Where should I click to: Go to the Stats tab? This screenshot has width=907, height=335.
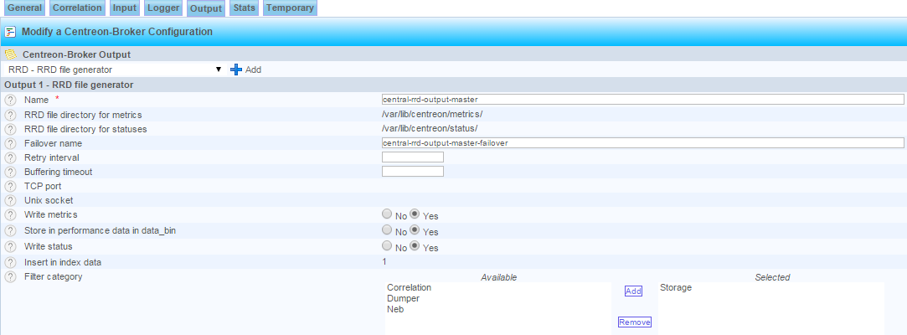tap(245, 8)
